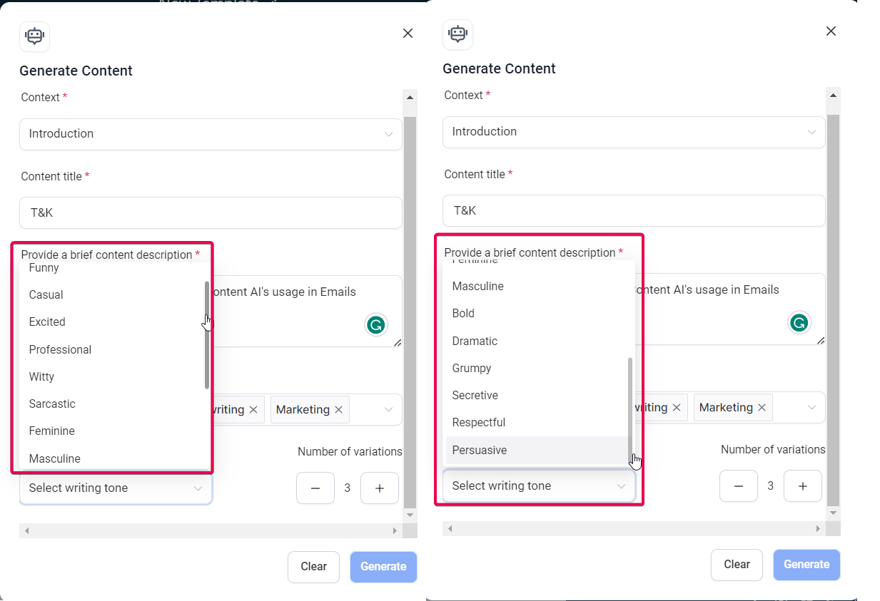Select Persuasive from the tone list

pos(480,450)
